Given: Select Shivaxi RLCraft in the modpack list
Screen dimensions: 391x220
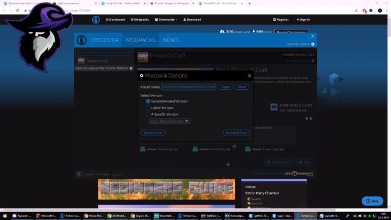Looking at the screenshot, I should (x=104, y=61).
